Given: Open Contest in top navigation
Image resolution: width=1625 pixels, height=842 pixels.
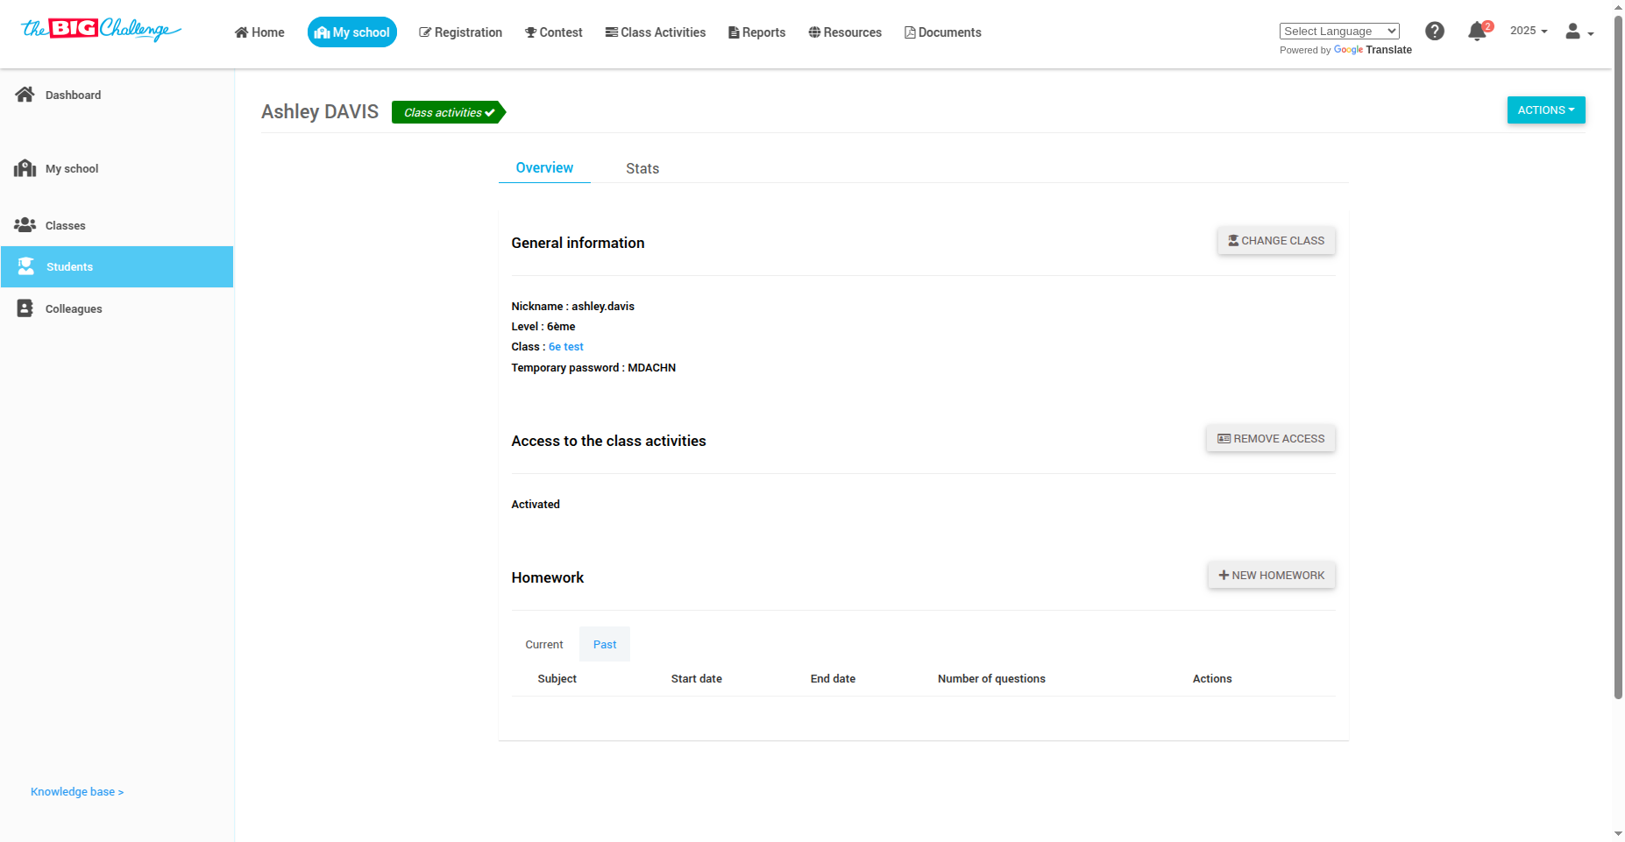Looking at the screenshot, I should coord(554,32).
